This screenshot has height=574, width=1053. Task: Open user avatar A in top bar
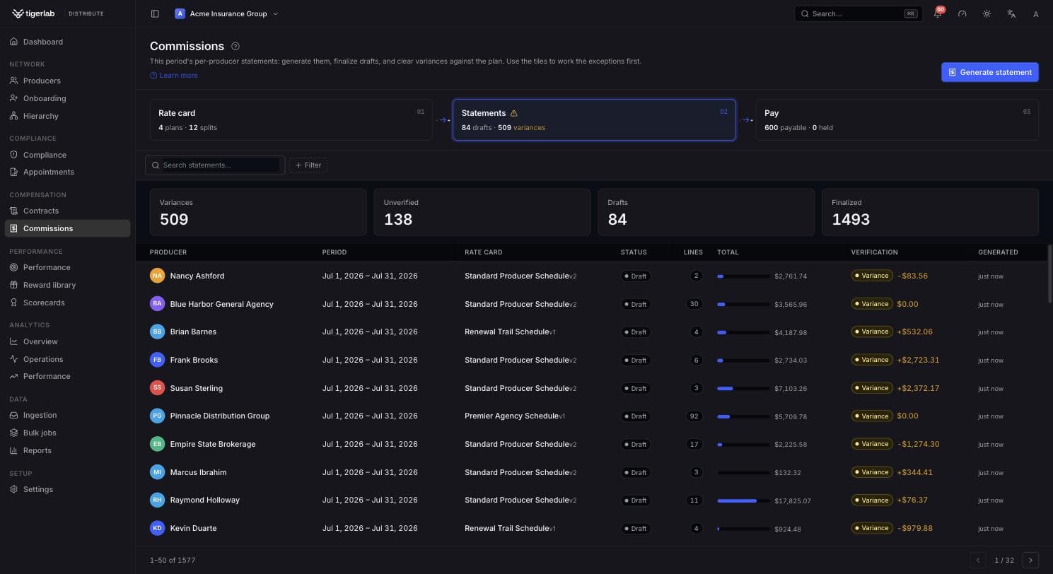1035,14
